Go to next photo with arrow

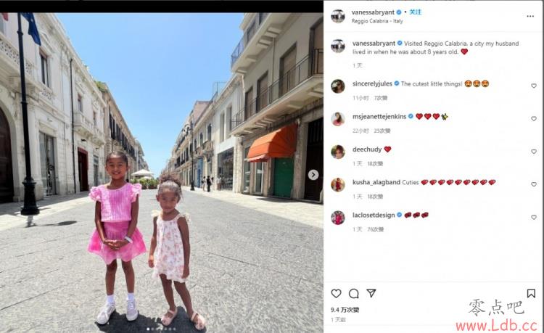pos(313,175)
